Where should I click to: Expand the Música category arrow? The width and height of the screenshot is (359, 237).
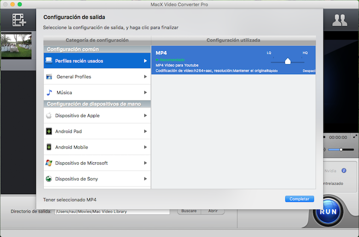click(145, 93)
